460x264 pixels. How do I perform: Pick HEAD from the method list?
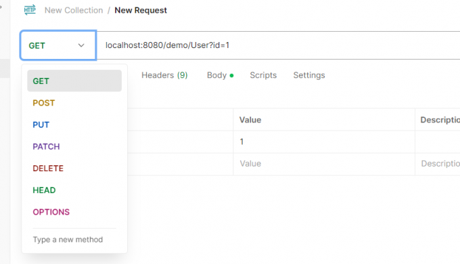point(74,190)
